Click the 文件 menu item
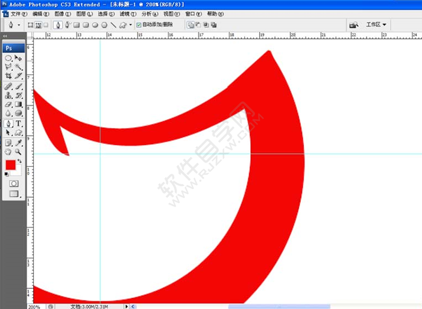This screenshot has height=309, width=422. tap(19, 14)
